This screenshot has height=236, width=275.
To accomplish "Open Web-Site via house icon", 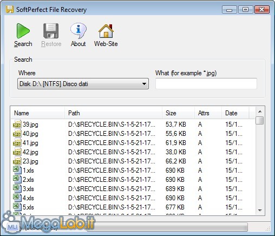I will pos(106,31).
